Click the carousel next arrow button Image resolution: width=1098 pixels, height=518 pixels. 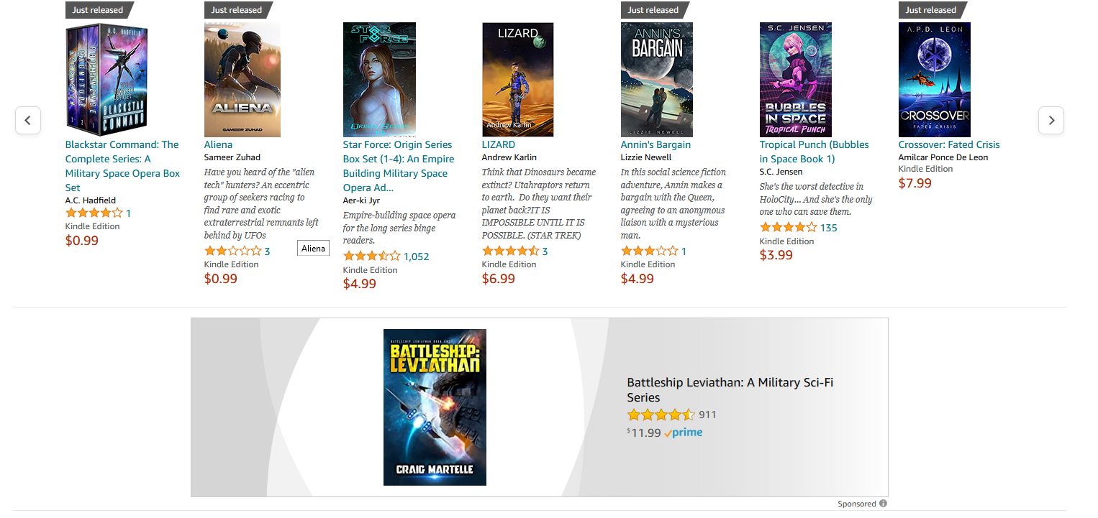coord(1051,120)
